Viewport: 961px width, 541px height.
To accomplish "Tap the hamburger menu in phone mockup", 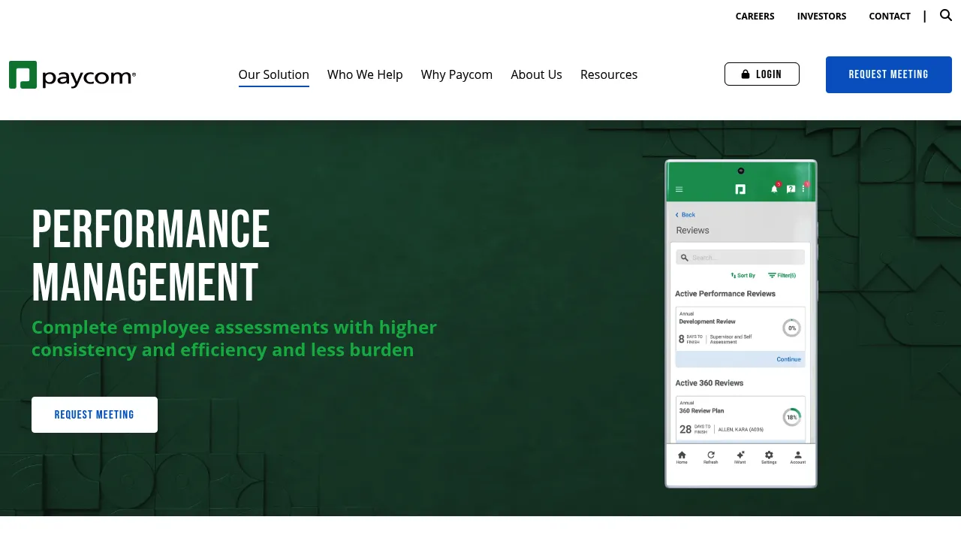I will click(x=679, y=189).
